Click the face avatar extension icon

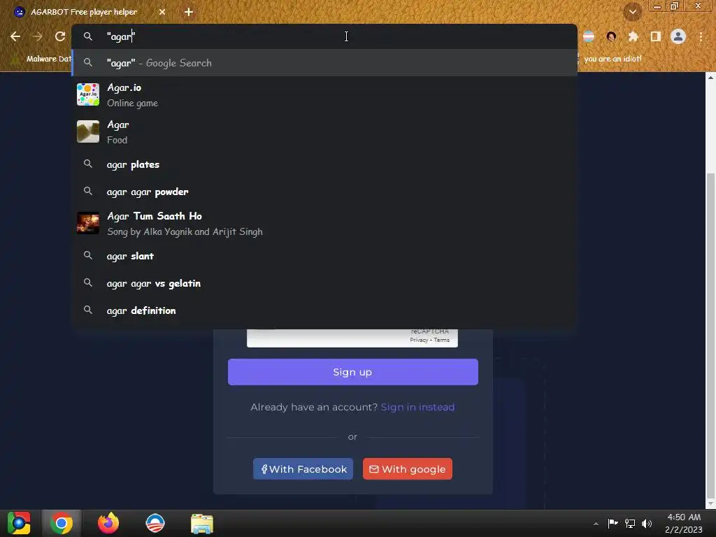611,36
